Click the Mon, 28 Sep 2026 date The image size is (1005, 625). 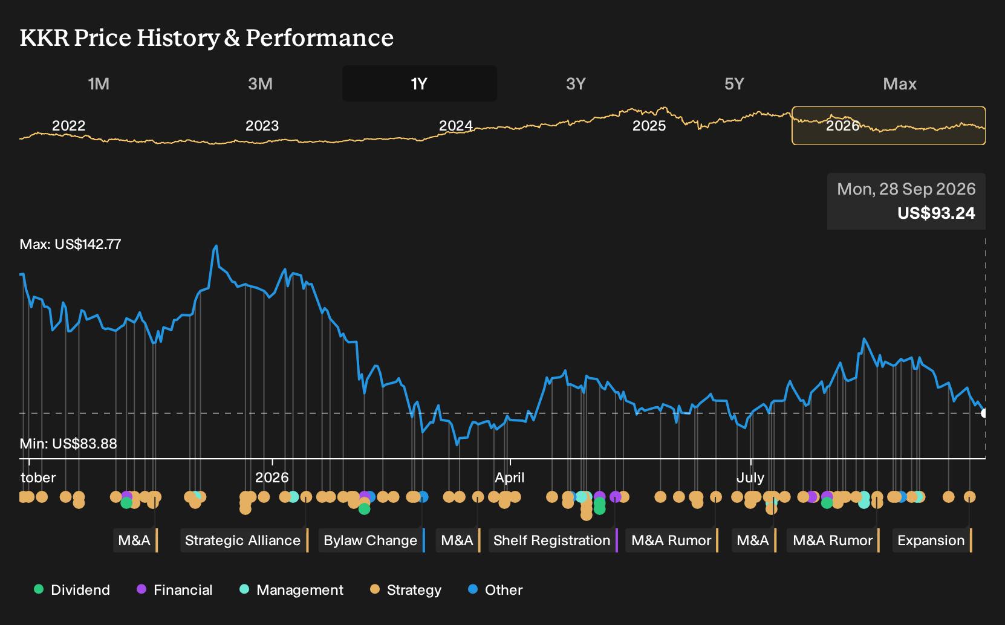(906, 189)
